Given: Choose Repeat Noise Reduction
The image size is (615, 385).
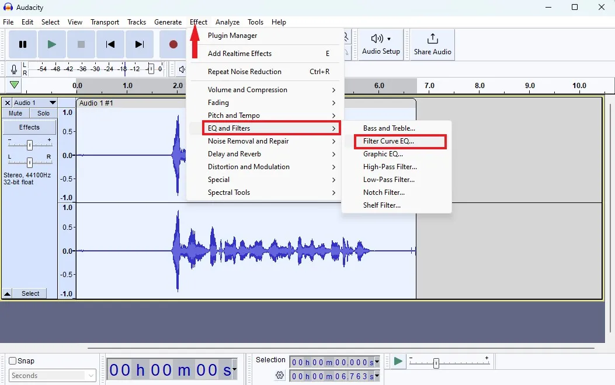Looking at the screenshot, I should pyautogui.click(x=265, y=72).
